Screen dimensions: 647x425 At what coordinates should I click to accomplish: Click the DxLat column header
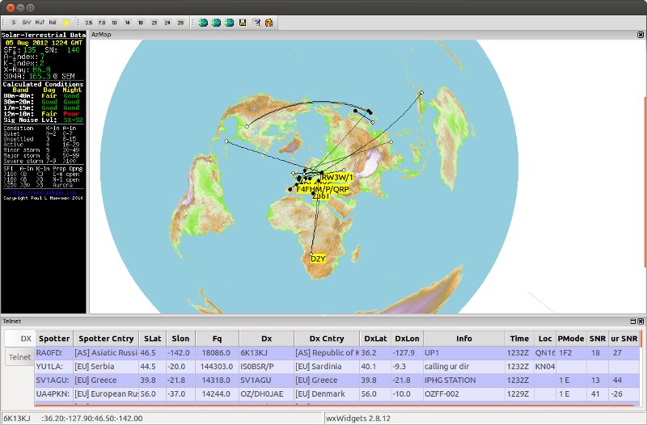(375, 339)
